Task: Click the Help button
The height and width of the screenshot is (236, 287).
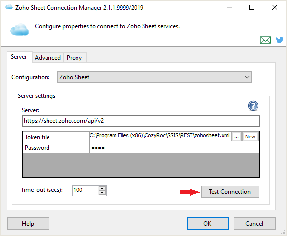Action: tap(28, 223)
